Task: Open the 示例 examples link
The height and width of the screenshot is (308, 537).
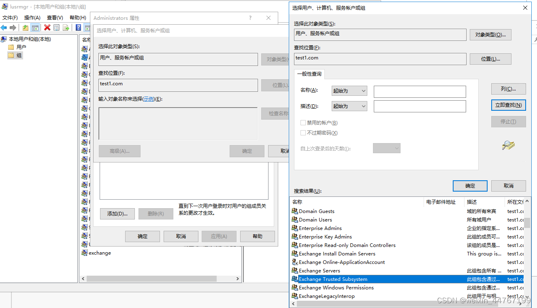Action: tap(149, 99)
